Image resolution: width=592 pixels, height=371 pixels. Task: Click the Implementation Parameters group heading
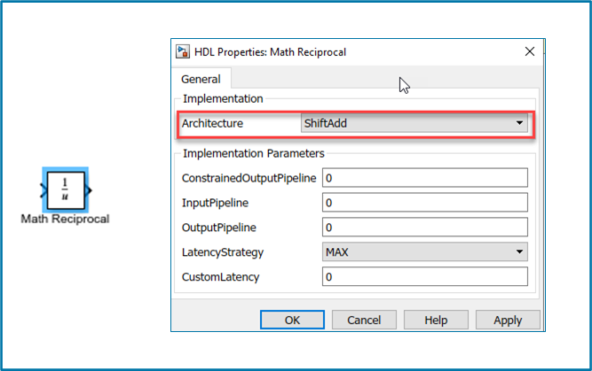[254, 153]
